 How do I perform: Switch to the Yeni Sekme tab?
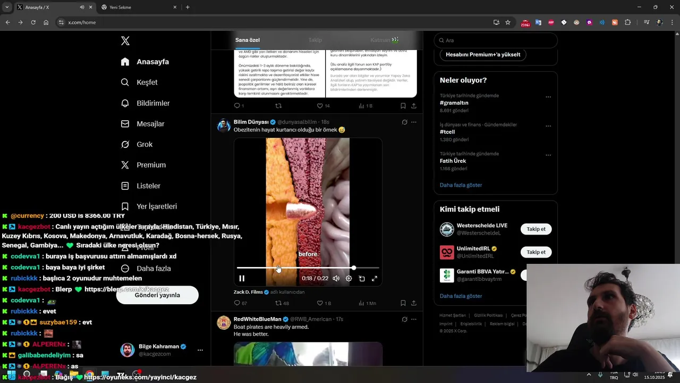[138, 7]
